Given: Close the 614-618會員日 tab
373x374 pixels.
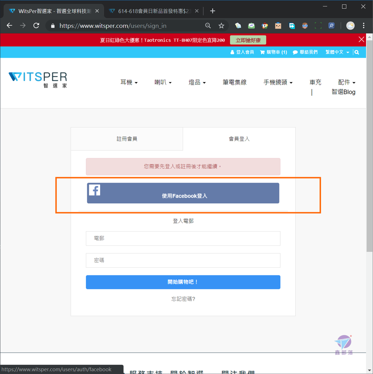Looking at the screenshot, I should click(x=197, y=11).
